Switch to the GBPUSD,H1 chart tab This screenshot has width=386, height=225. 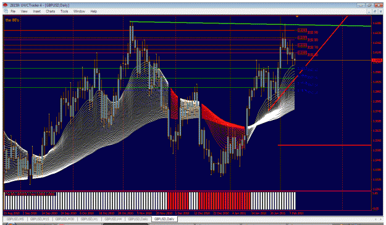click(89, 219)
